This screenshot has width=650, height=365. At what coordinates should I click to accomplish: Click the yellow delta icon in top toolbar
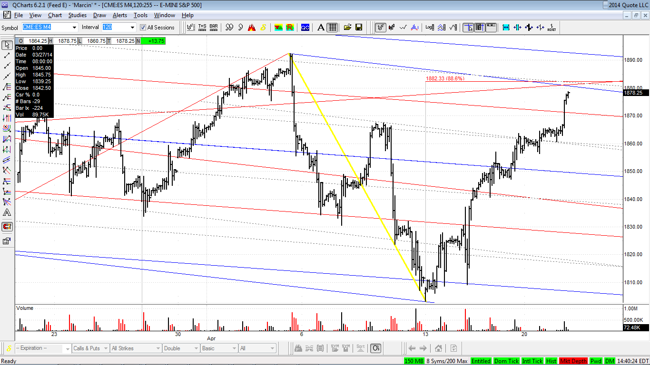[263, 28]
